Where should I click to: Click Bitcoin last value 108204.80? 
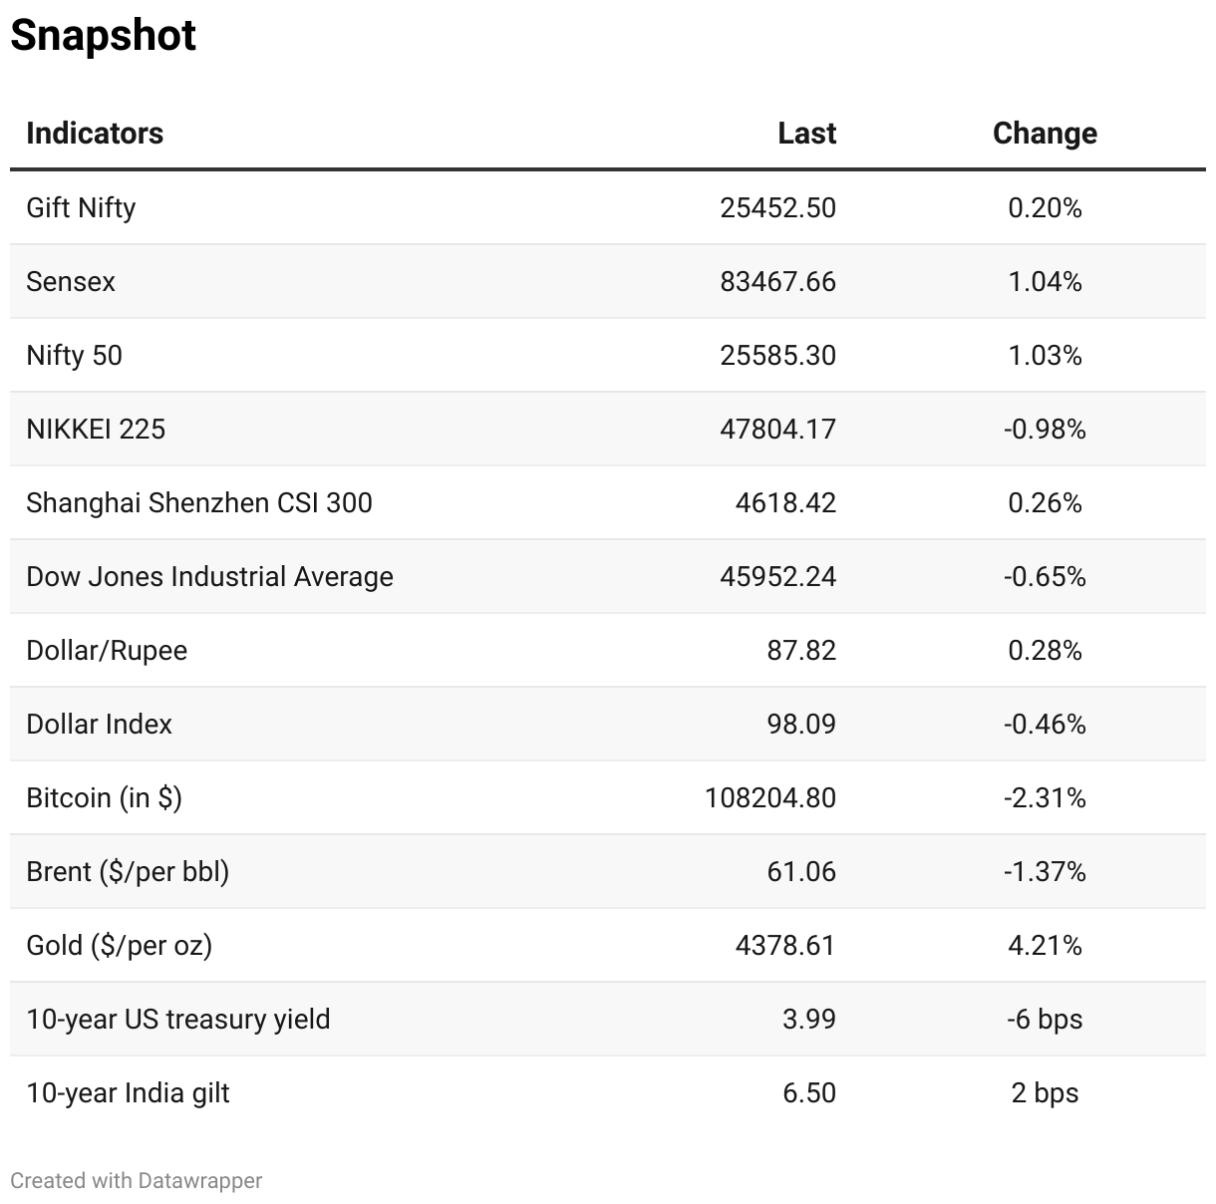click(769, 798)
